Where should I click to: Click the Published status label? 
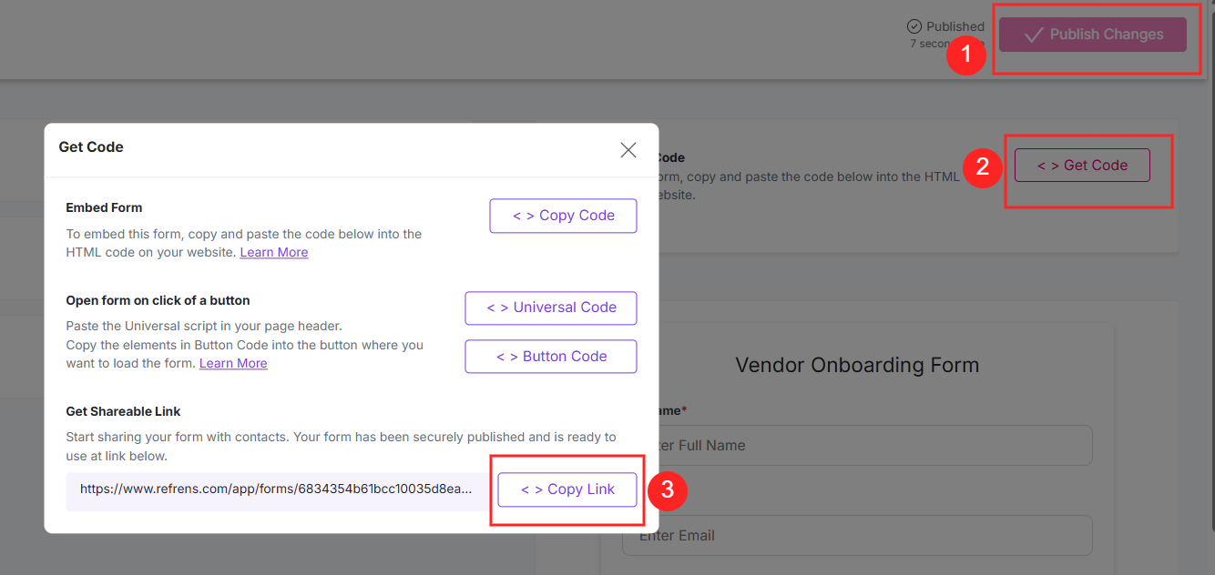tap(955, 26)
